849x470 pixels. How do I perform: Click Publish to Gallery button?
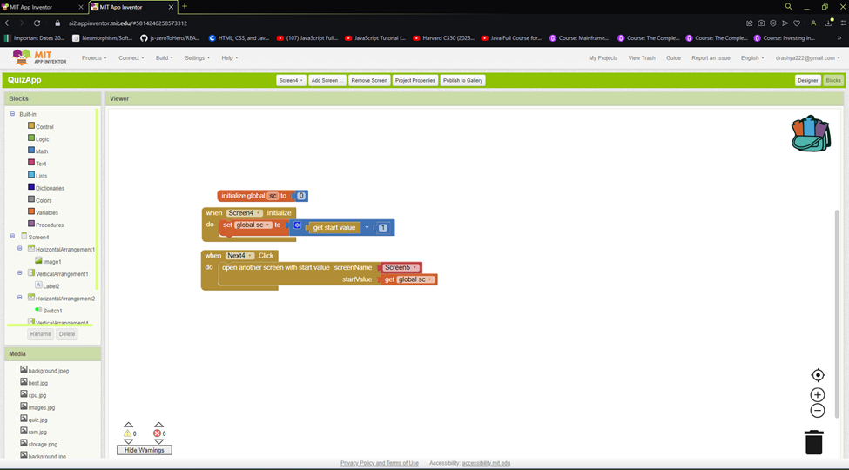[463, 80]
